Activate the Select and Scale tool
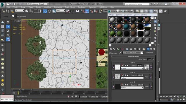The width and height of the screenshot is (186, 104). pyautogui.click(x=54, y=11)
